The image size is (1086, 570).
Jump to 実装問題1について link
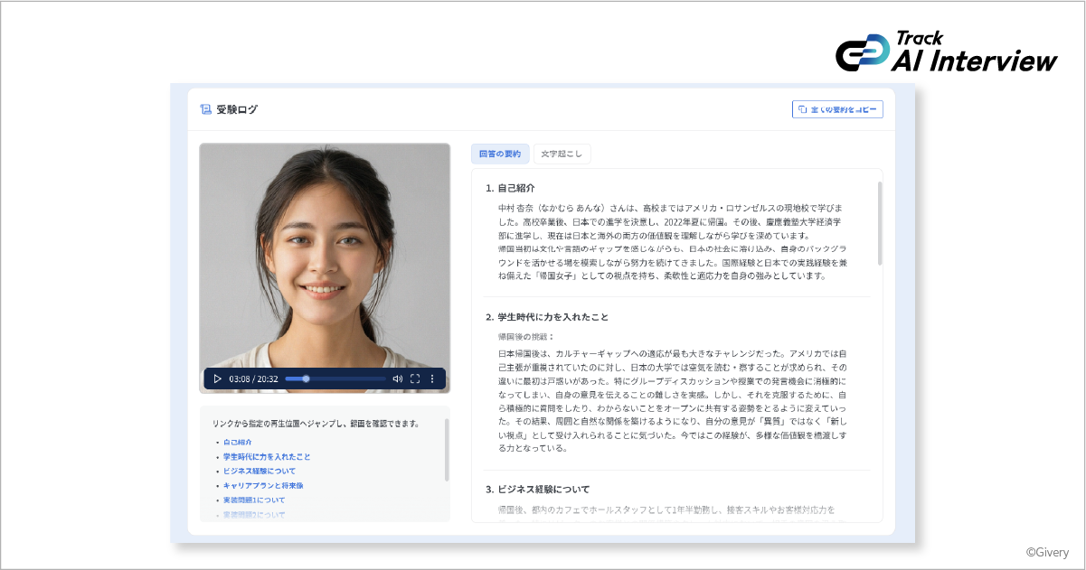point(254,500)
